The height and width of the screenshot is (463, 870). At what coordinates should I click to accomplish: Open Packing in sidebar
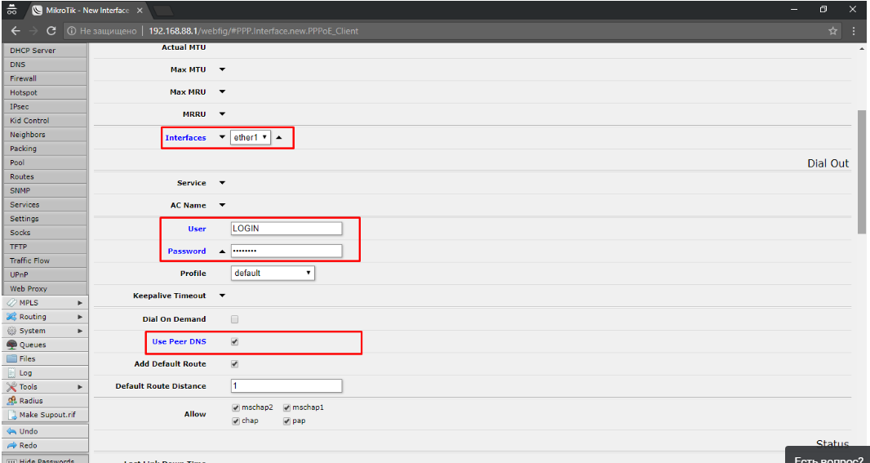click(44, 149)
